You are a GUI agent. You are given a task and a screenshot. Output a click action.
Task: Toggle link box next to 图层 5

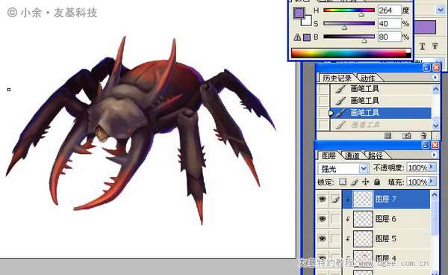[x=335, y=238]
